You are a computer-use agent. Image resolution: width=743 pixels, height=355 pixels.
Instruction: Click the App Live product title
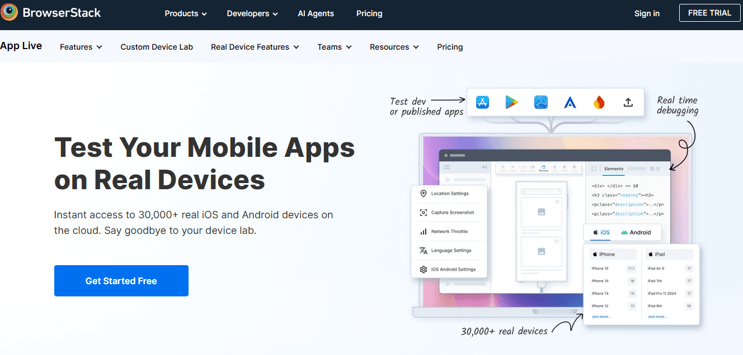(x=21, y=46)
